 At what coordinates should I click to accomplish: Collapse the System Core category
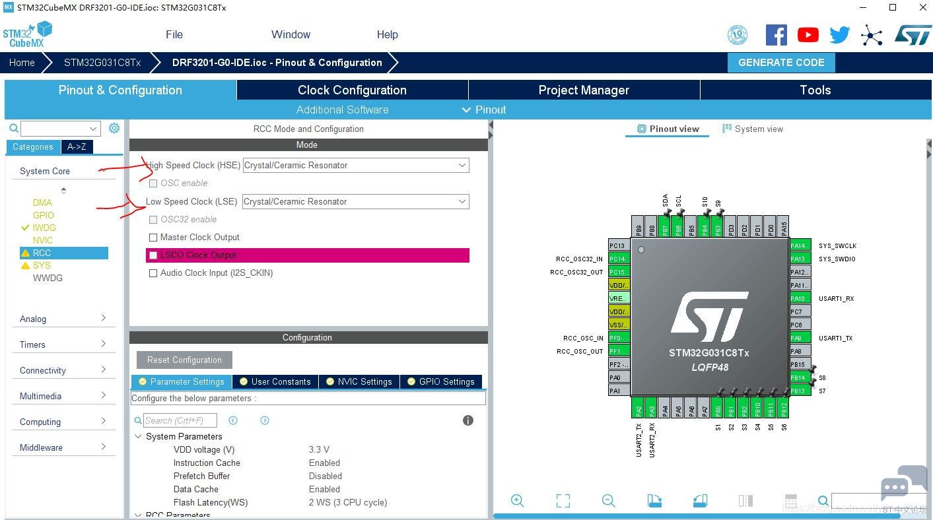click(x=63, y=171)
